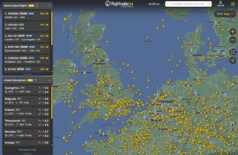The height and width of the screenshot is (155, 238).
Task: Collapse the Airport disruptions panel
Action: click(49, 80)
